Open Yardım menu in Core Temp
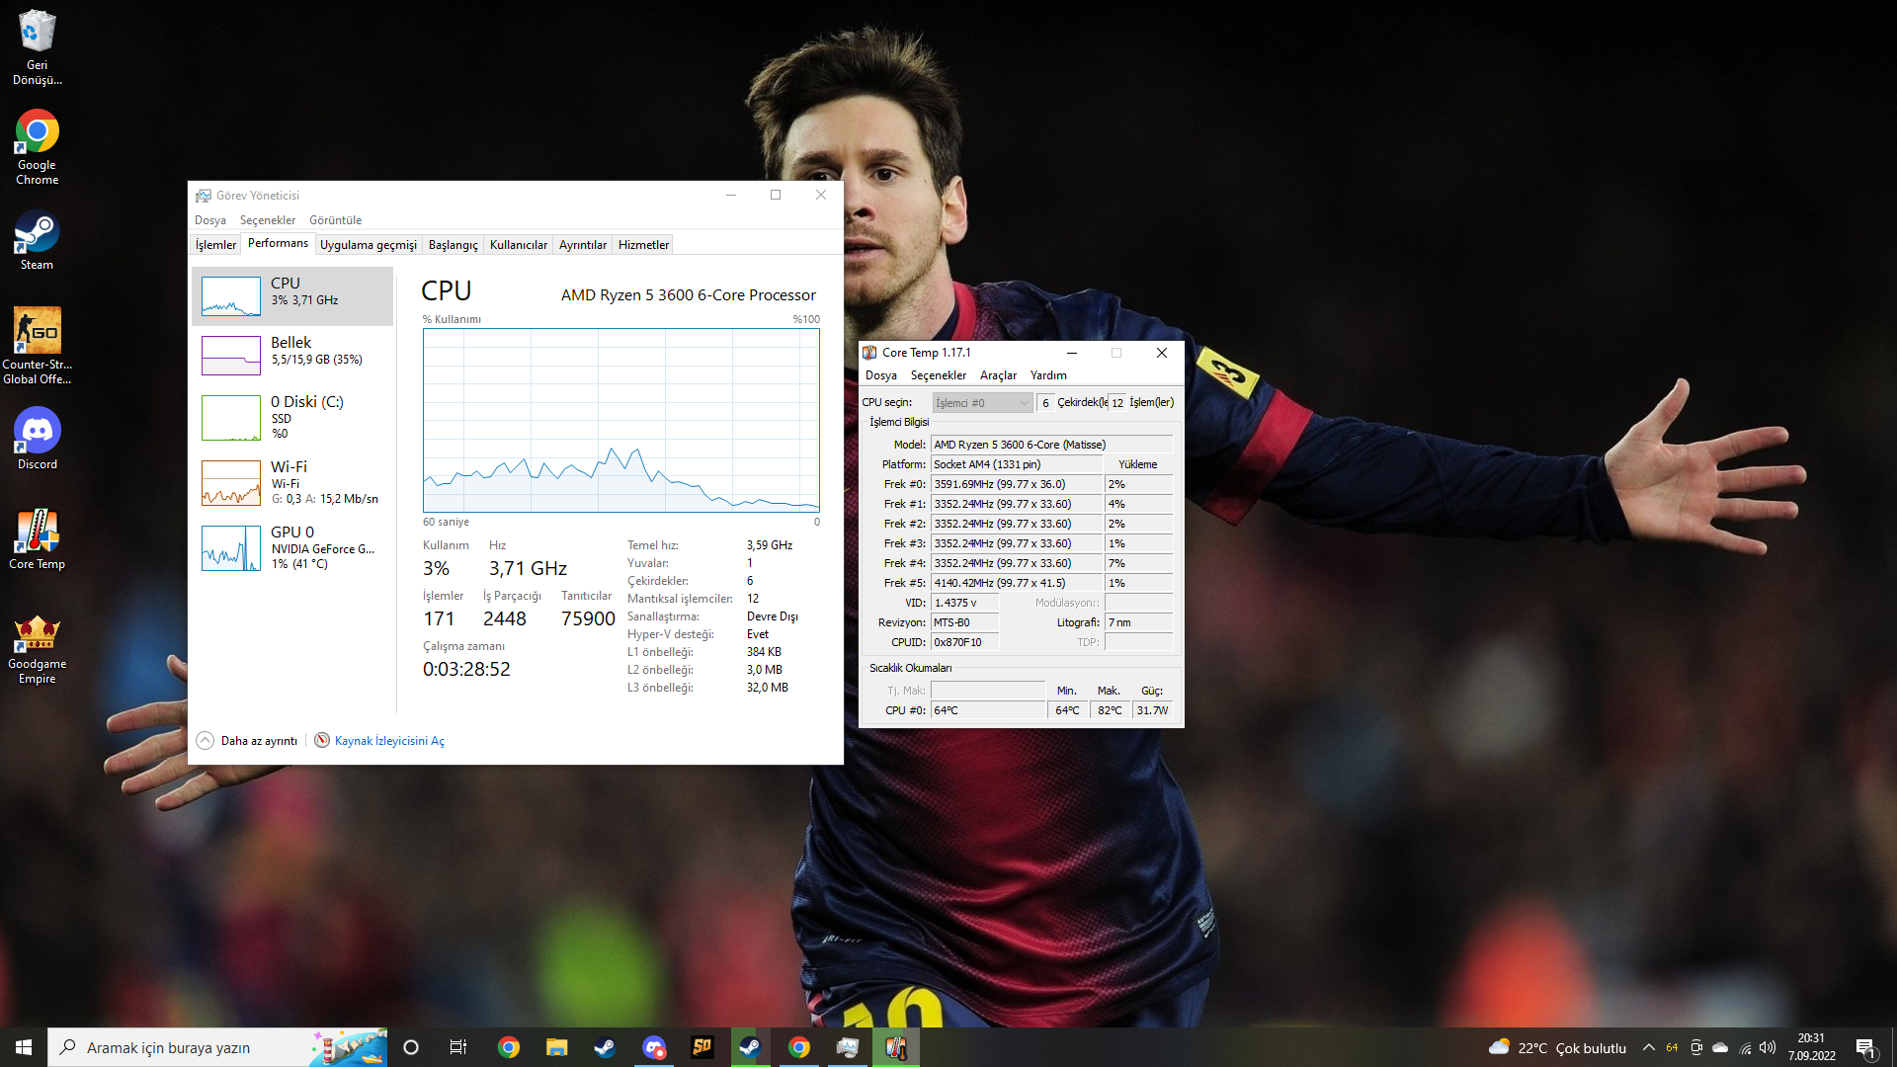 pos(1048,375)
